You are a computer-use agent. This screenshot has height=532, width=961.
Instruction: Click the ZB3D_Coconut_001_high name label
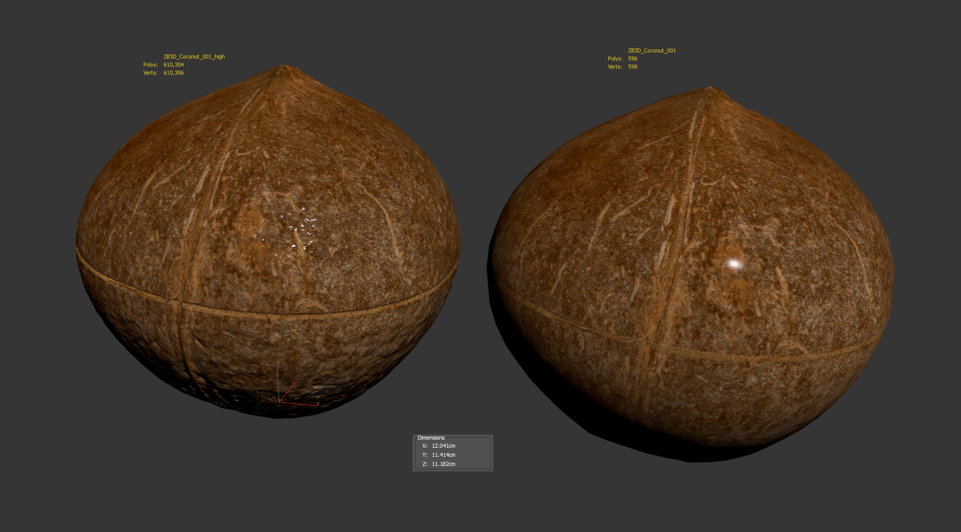pyautogui.click(x=194, y=57)
